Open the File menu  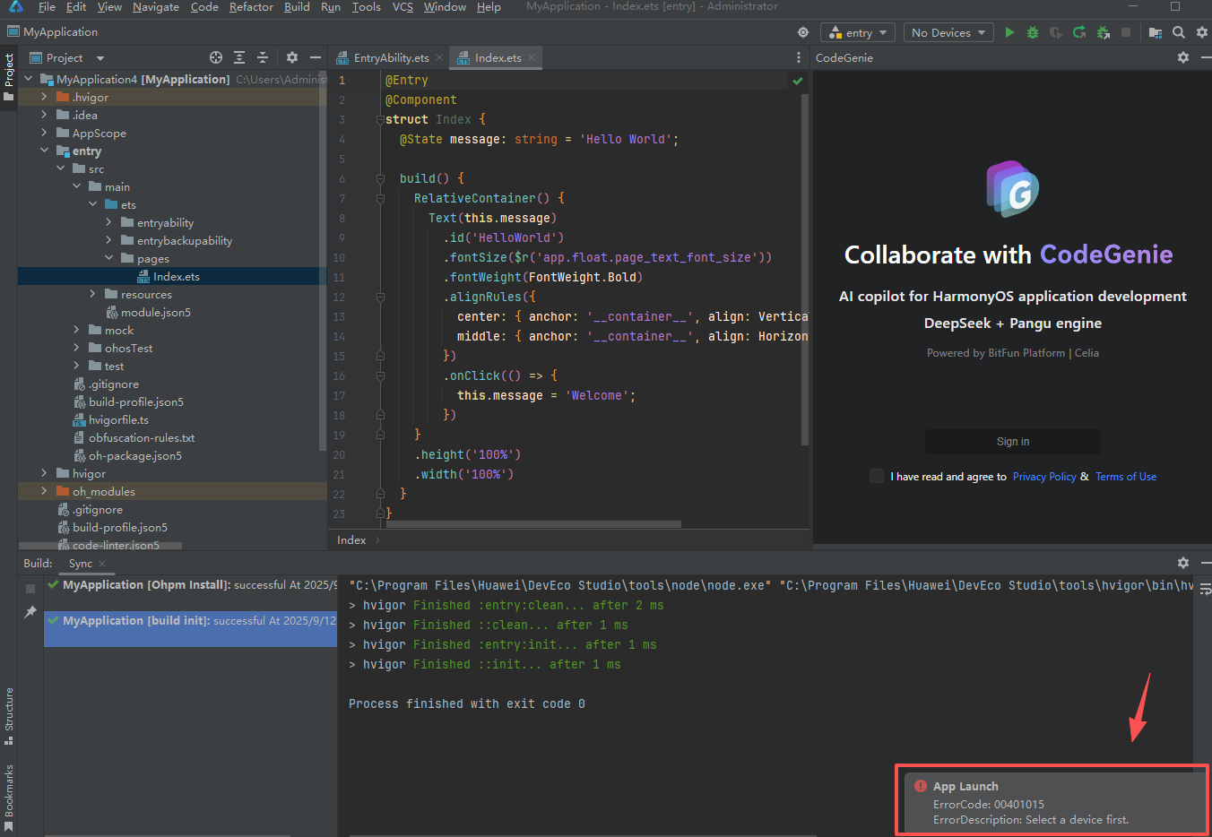coord(47,7)
